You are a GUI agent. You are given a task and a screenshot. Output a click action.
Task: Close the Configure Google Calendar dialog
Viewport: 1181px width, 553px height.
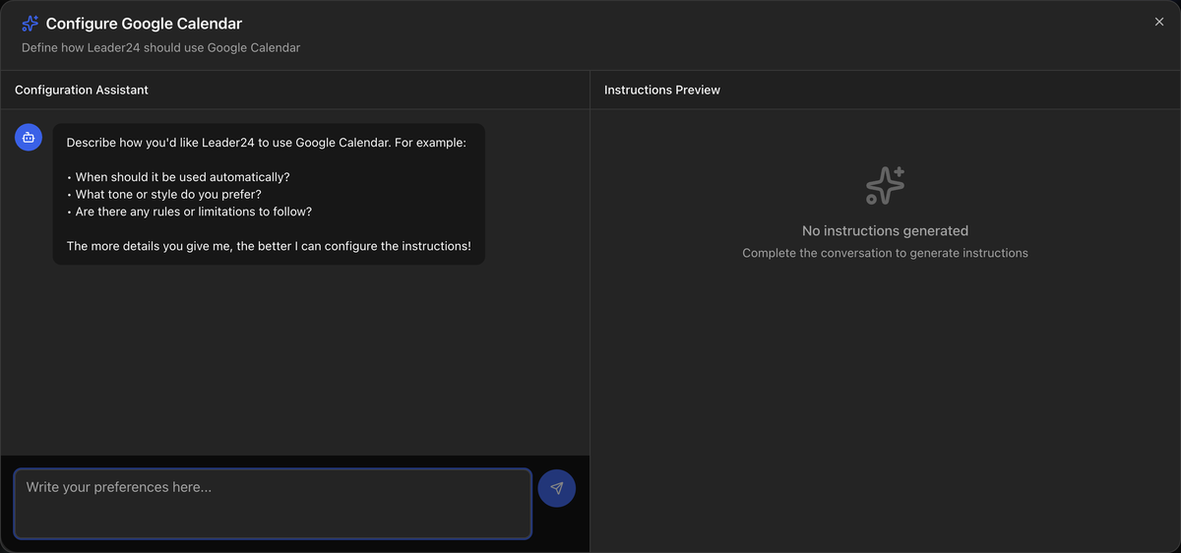[1158, 22]
